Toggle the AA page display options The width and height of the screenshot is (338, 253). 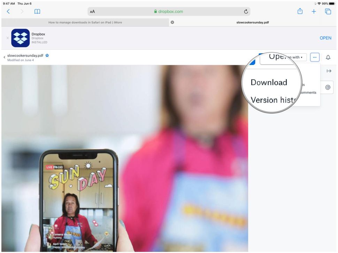[x=92, y=11]
